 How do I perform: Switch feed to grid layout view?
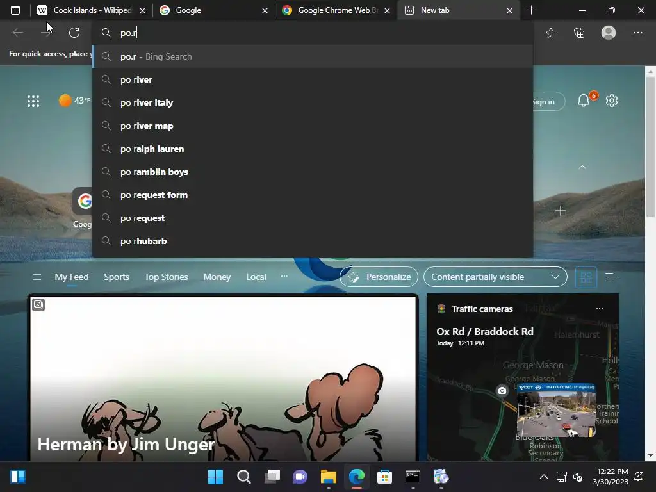(x=586, y=277)
